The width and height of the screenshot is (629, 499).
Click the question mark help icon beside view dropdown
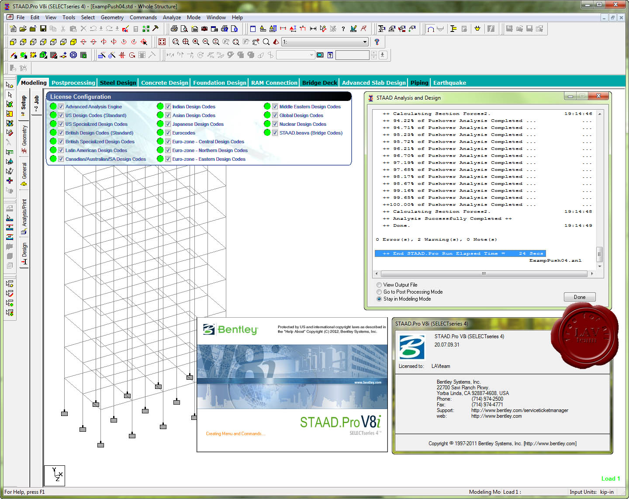pos(377,42)
